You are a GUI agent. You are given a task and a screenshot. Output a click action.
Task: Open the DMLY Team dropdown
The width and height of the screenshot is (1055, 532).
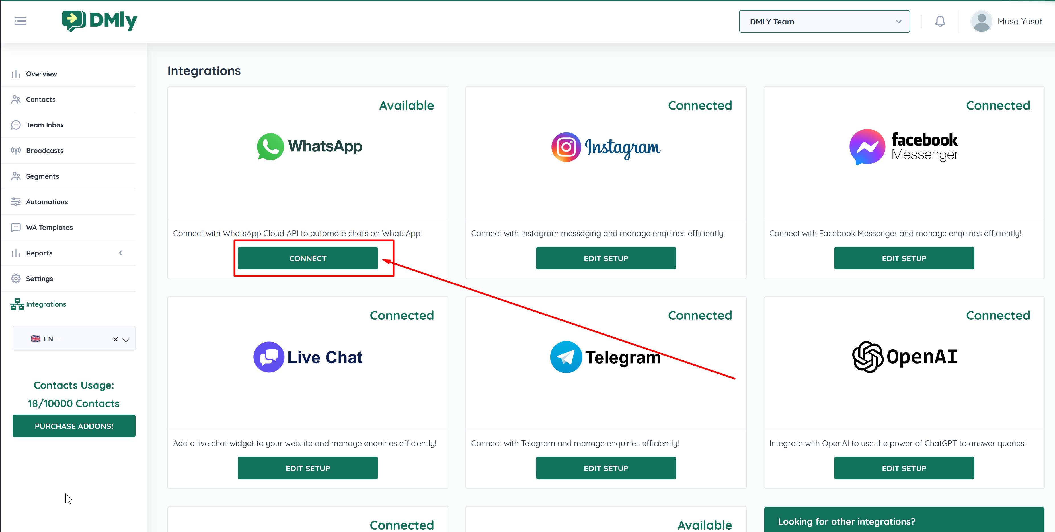pos(824,22)
